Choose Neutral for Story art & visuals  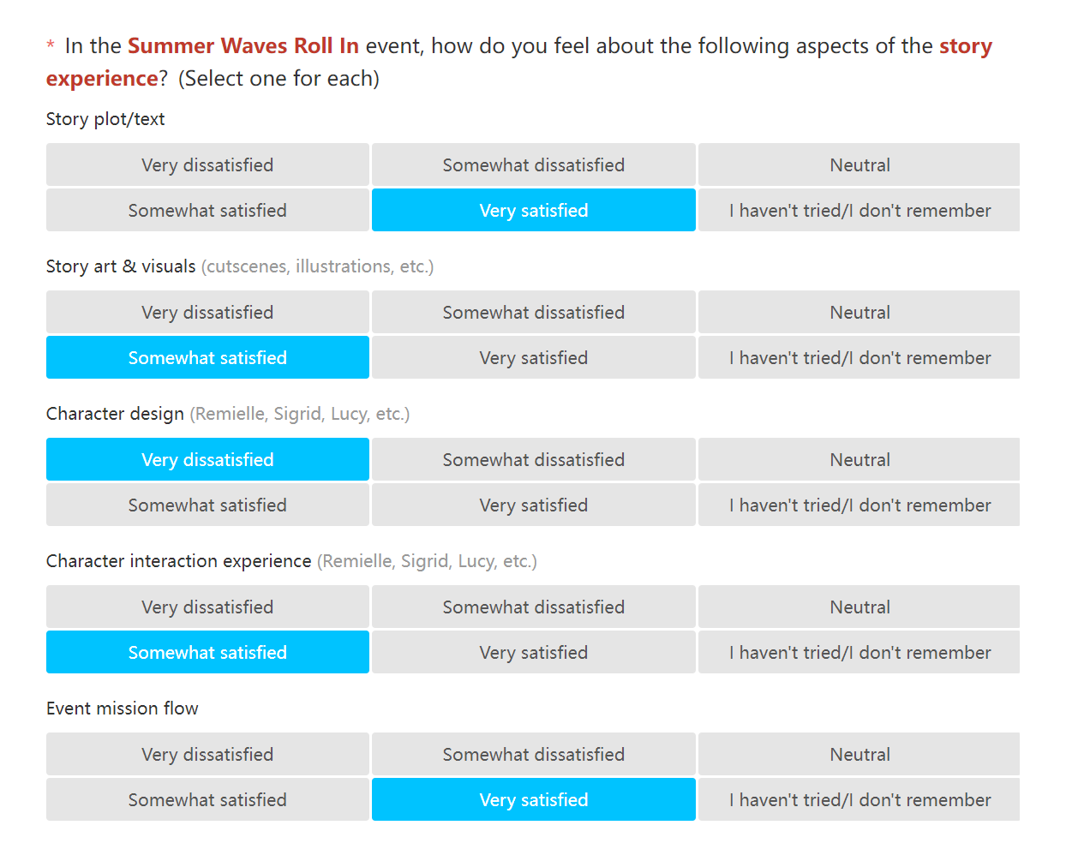[859, 312]
